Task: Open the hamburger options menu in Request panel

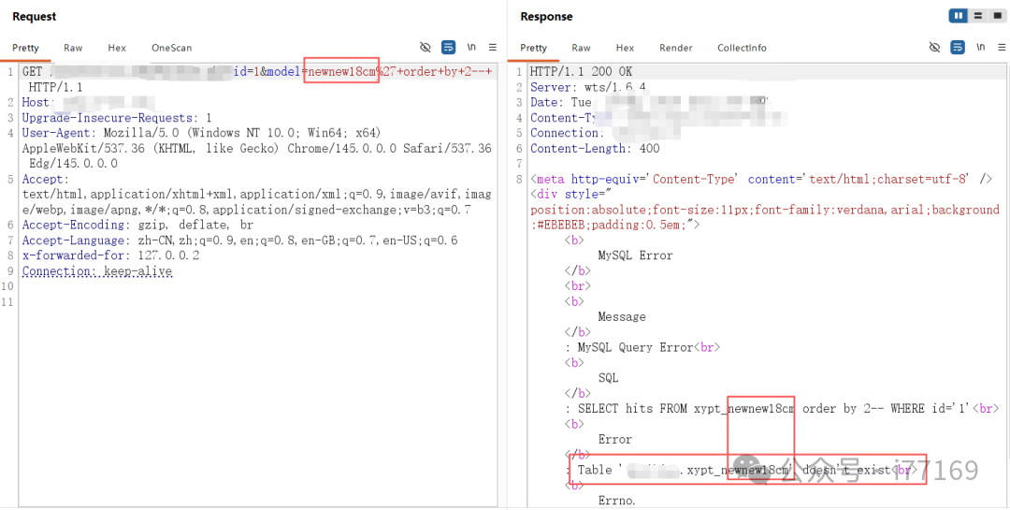Action: (x=493, y=47)
